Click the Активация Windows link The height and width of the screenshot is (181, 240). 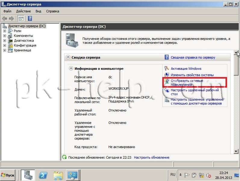186,69
